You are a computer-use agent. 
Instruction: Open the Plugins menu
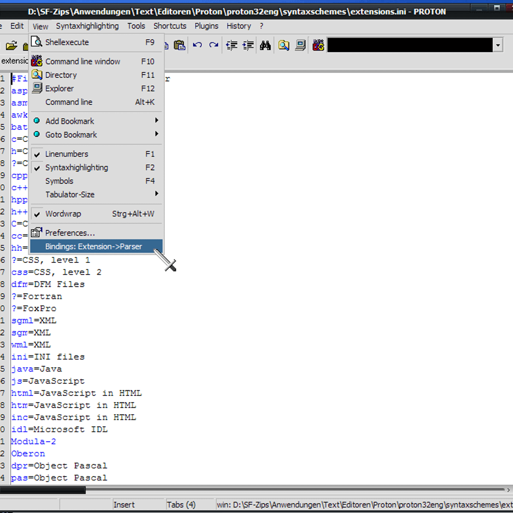pyautogui.click(x=206, y=26)
